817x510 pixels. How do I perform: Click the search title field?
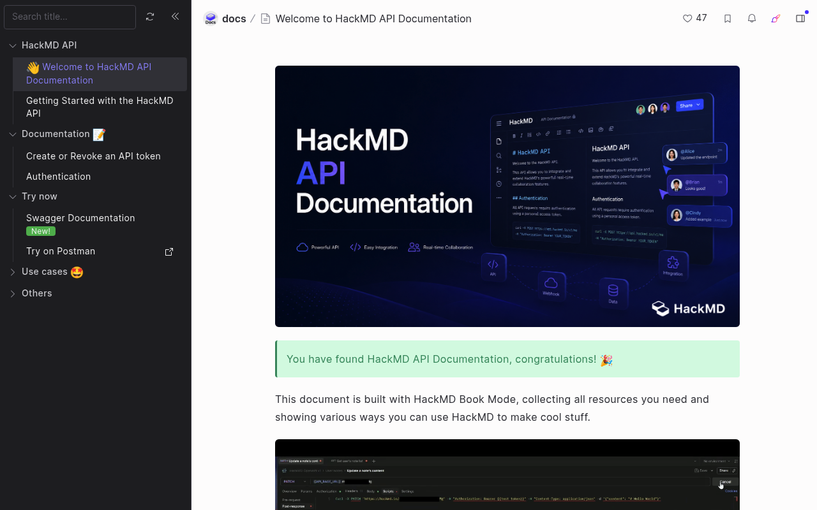(70, 17)
